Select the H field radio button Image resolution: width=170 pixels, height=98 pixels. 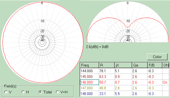click(23, 92)
